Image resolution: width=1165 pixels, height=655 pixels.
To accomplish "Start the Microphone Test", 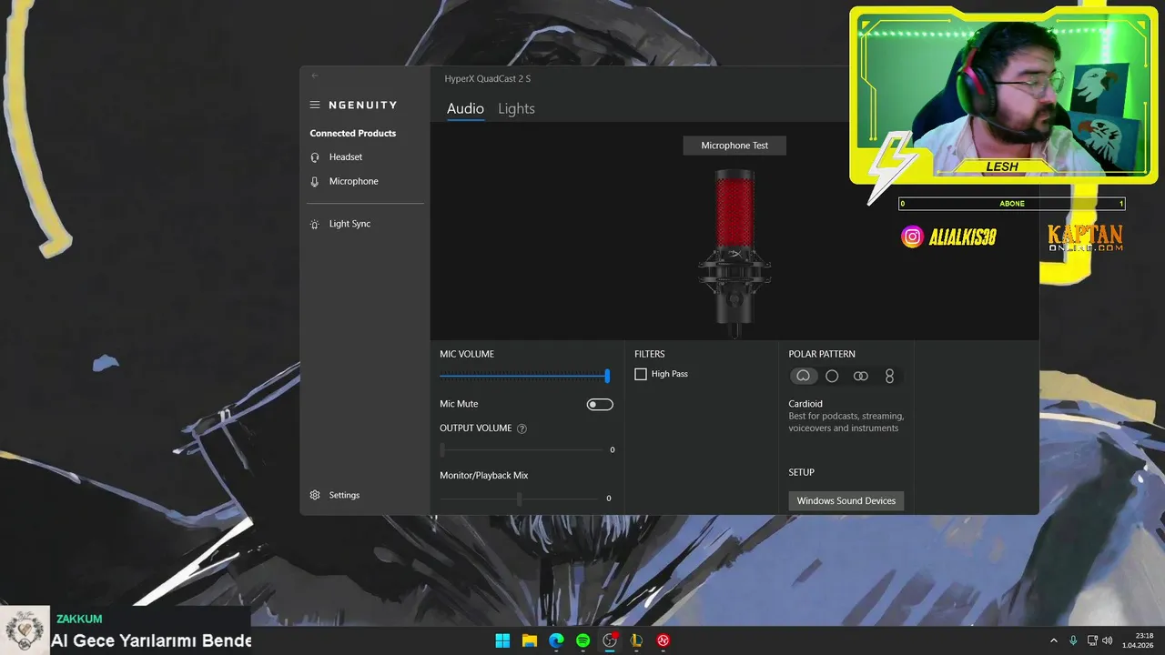I will [x=734, y=146].
